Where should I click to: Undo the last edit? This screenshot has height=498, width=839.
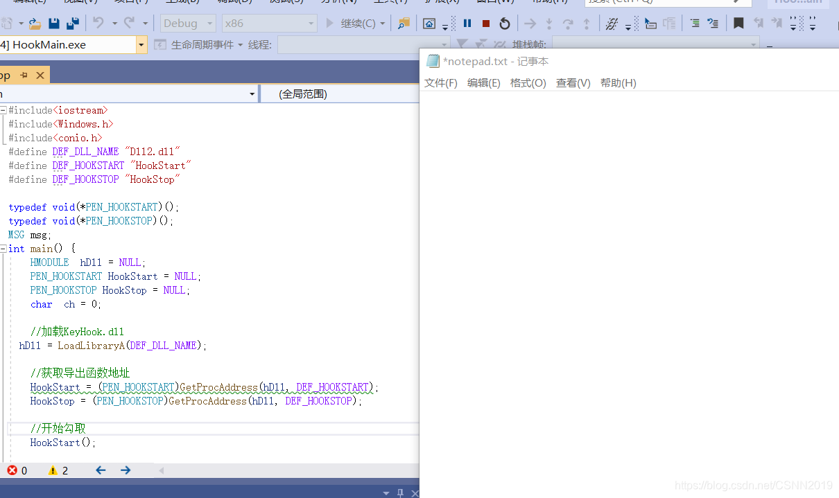pyautogui.click(x=98, y=24)
